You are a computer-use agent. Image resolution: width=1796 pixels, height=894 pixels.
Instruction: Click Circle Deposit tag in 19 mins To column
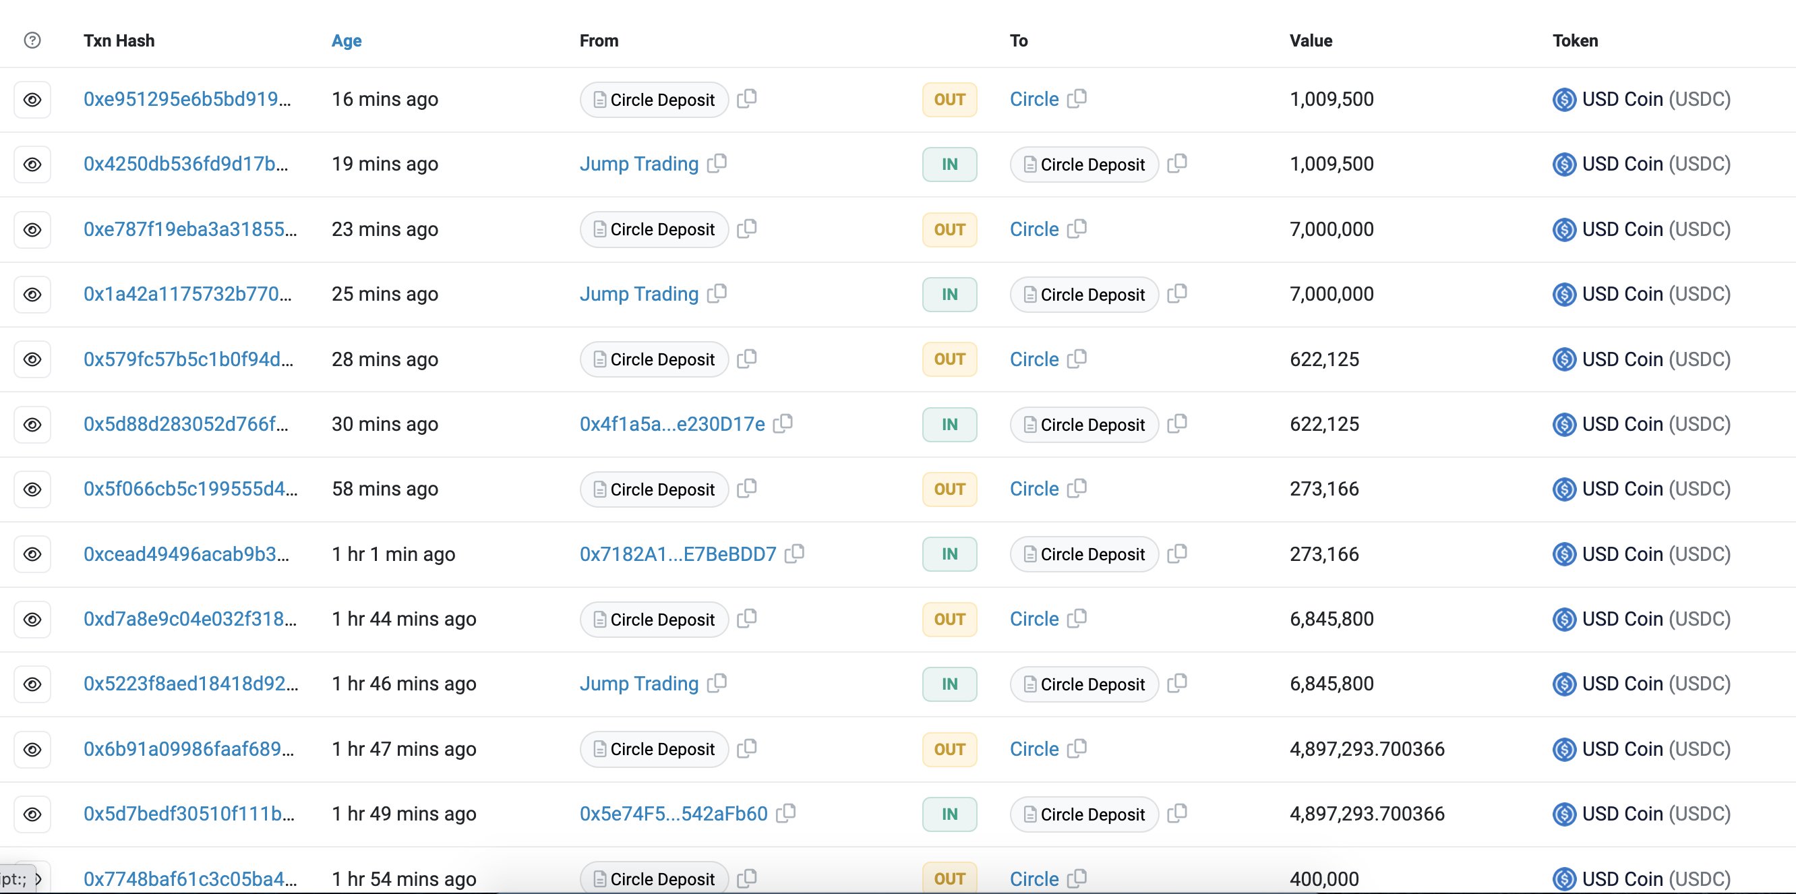tap(1084, 165)
